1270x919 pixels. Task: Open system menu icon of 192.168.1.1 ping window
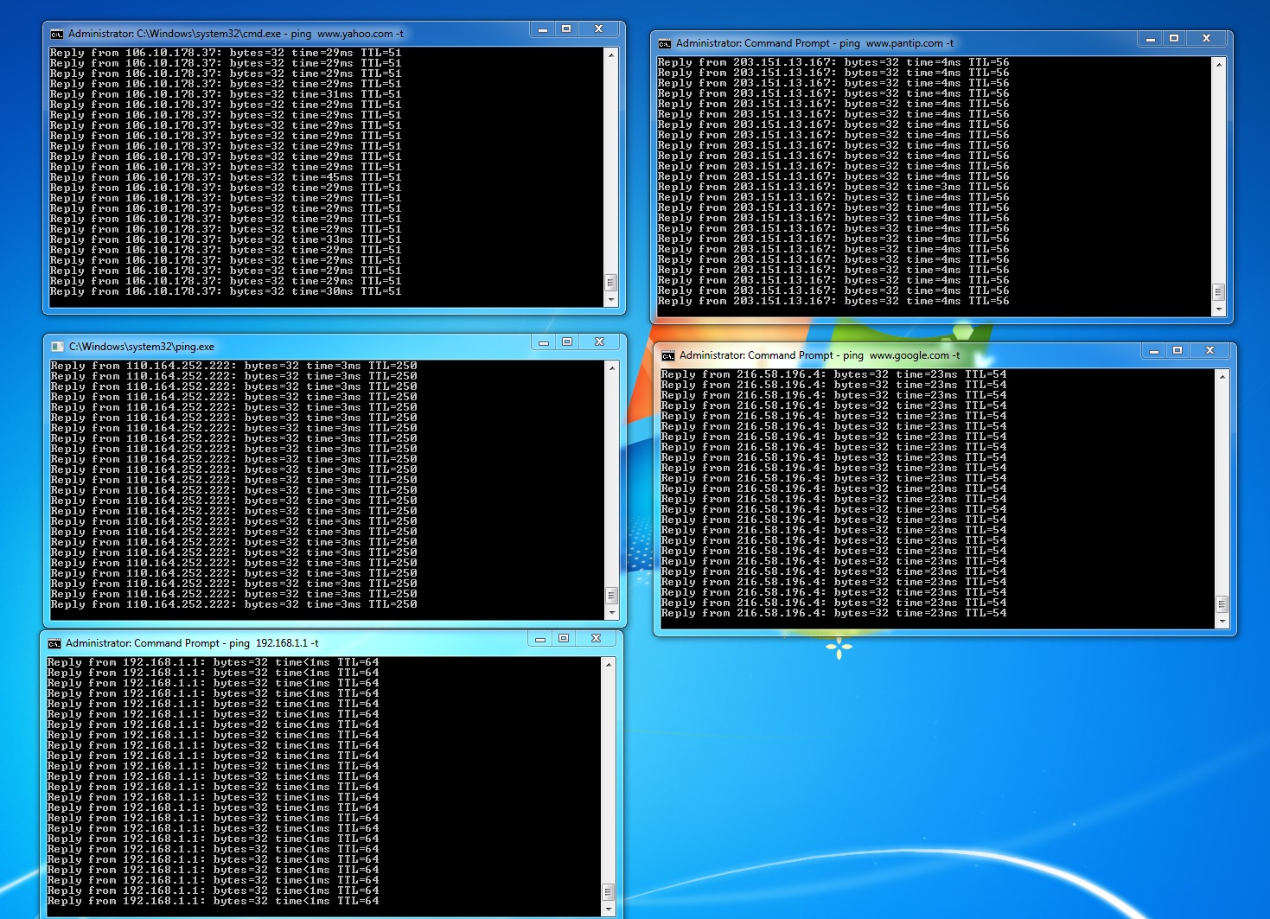(x=54, y=644)
